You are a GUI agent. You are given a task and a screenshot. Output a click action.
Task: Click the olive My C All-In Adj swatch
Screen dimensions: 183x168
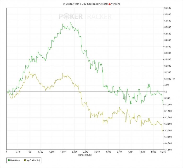25,160
